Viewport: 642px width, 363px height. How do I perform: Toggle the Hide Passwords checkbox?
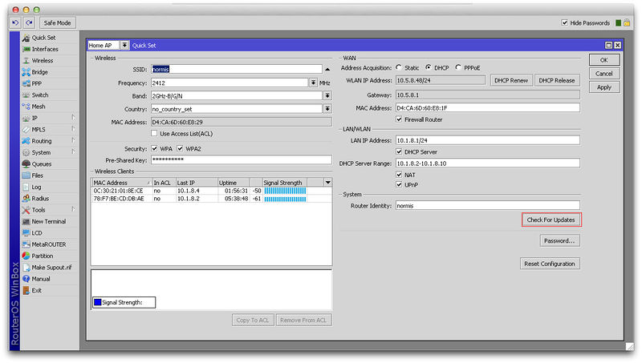[565, 23]
